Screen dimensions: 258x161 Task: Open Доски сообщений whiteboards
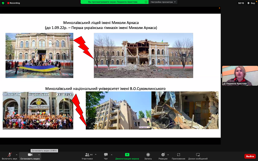[x=198, y=156]
